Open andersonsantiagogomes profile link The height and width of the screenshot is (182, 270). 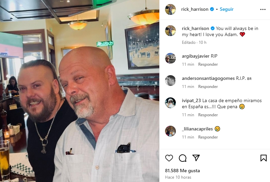[x=208, y=78]
